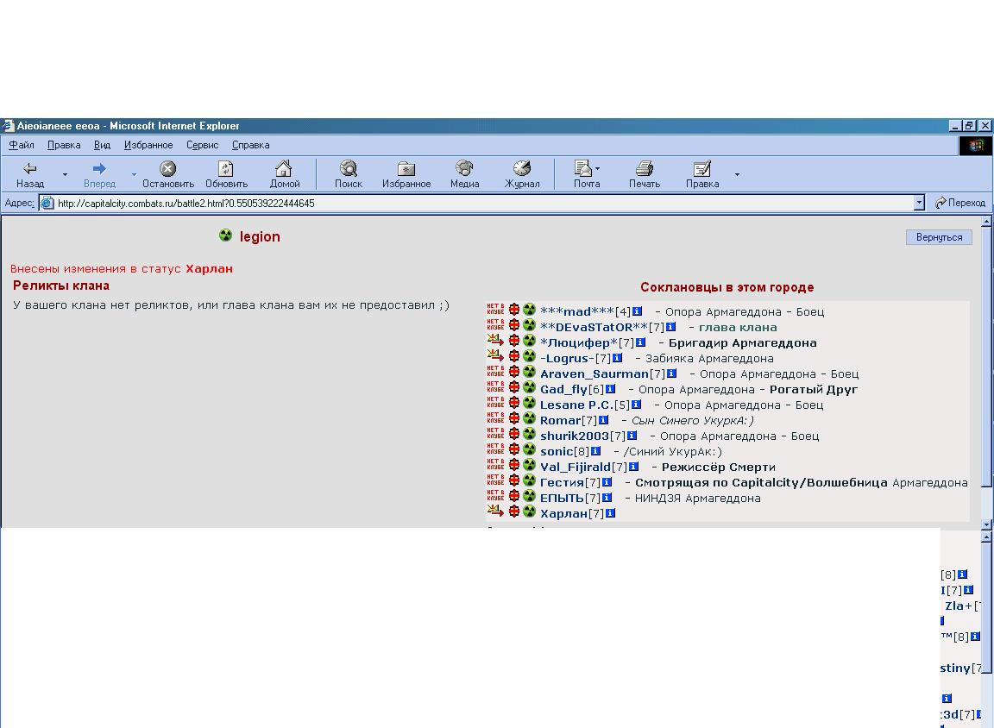Go back with the Назад toolbar button
The width and height of the screenshot is (994, 728).
(30, 175)
